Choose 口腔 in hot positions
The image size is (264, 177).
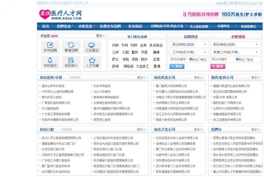pyautogui.click(x=126, y=52)
